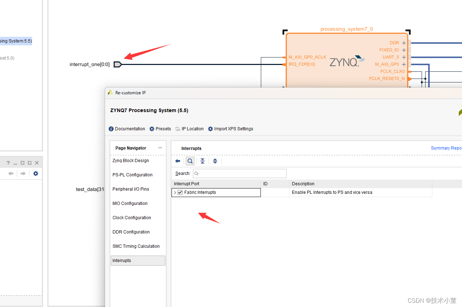Click the processing_system7_0 block title
The image size is (462, 307).
pyautogui.click(x=347, y=29)
